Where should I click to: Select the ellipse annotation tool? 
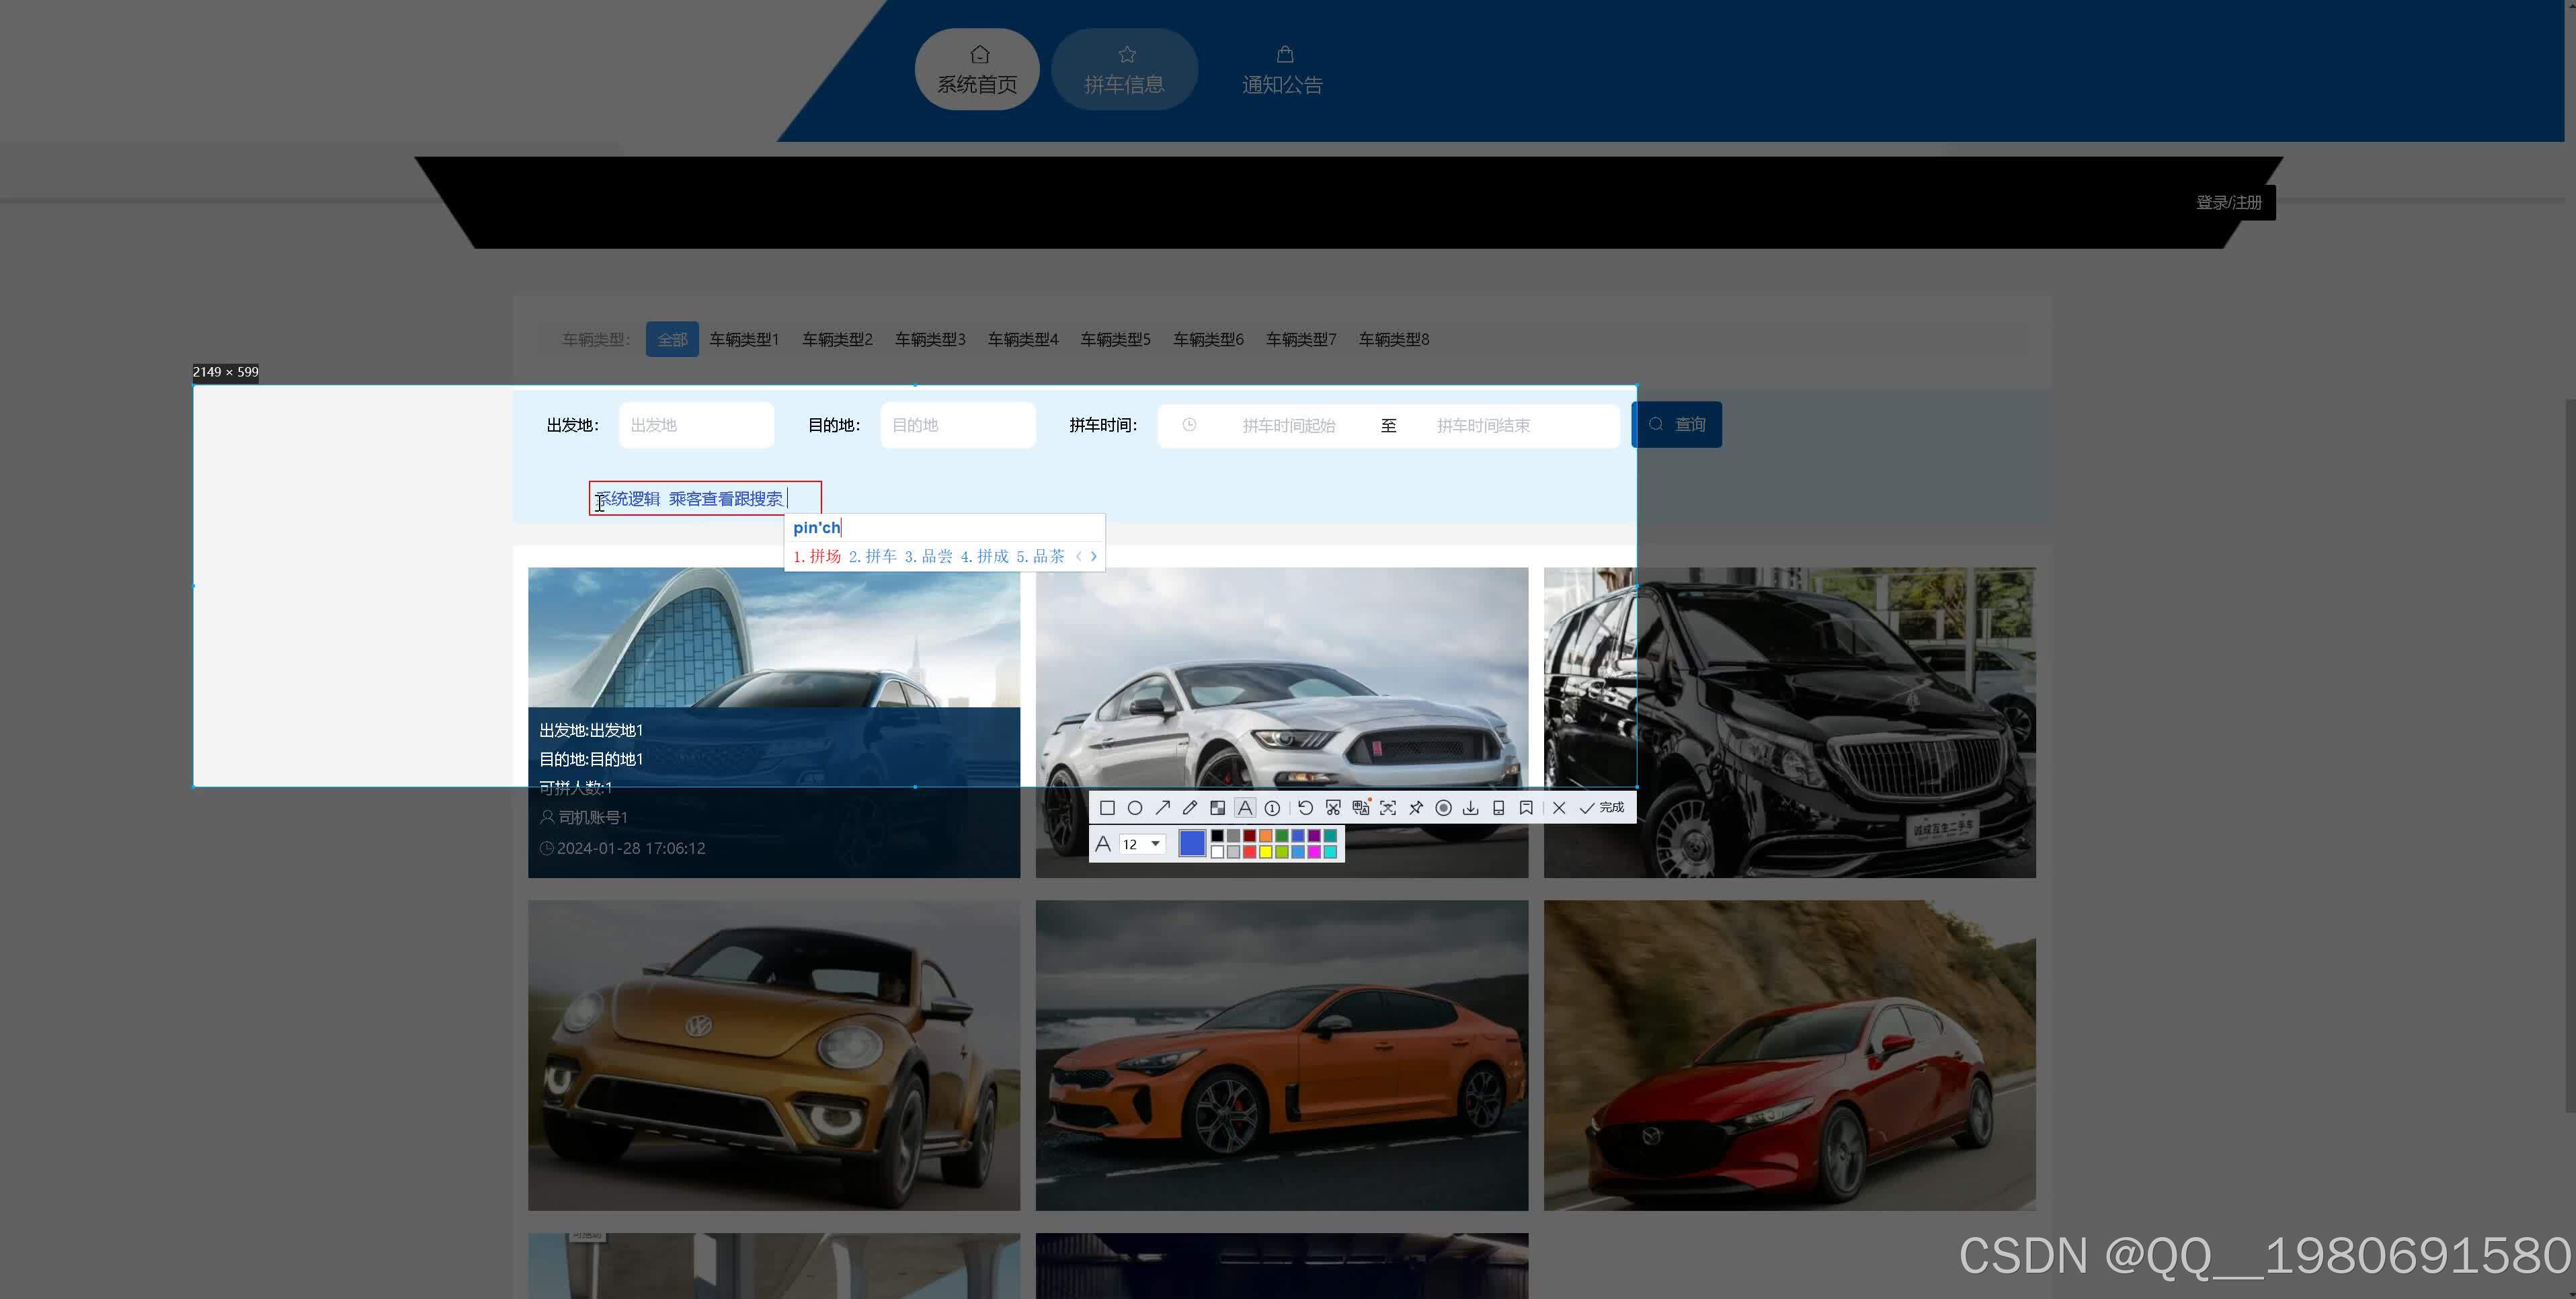point(1135,808)
